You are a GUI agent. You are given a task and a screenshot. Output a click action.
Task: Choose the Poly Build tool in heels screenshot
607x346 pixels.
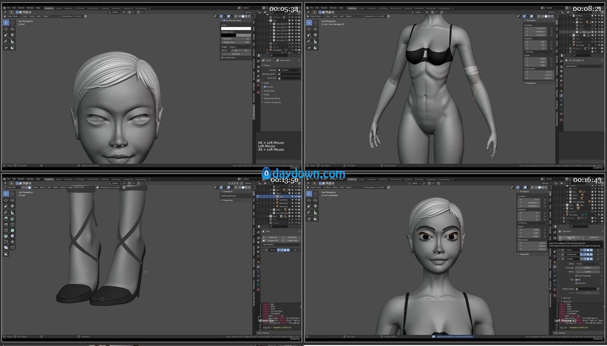[12, 231]
